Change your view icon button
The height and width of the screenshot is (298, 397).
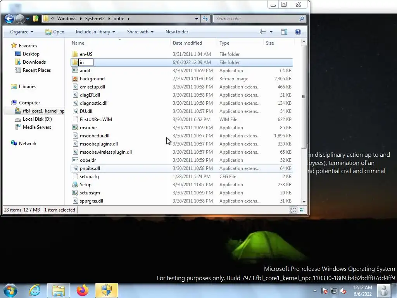(263, 32)
